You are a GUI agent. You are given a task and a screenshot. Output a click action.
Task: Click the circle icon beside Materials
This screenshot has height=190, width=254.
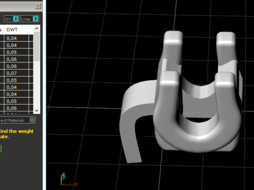(x=32, y=120)
